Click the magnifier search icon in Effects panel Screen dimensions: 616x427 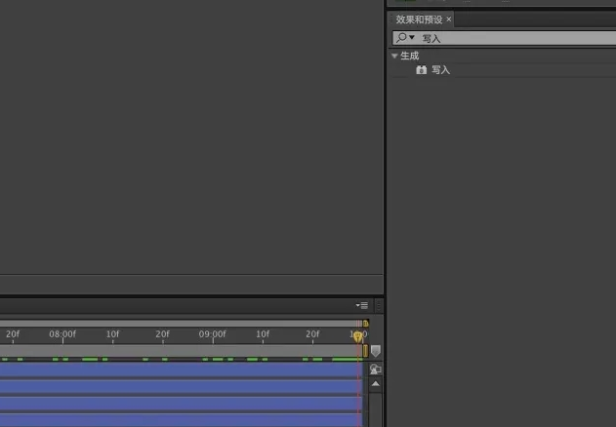point(401,38)
